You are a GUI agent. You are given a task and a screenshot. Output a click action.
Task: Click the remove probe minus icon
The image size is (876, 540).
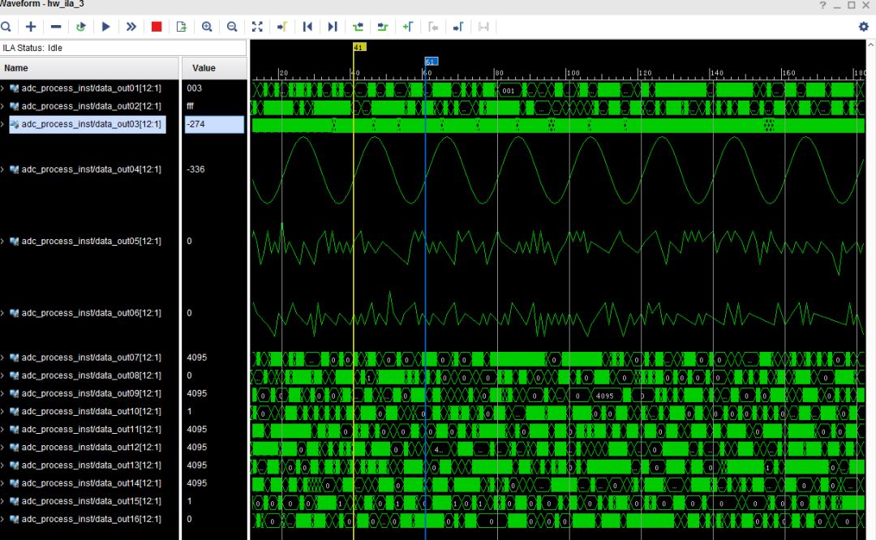(x=56, y=27)
